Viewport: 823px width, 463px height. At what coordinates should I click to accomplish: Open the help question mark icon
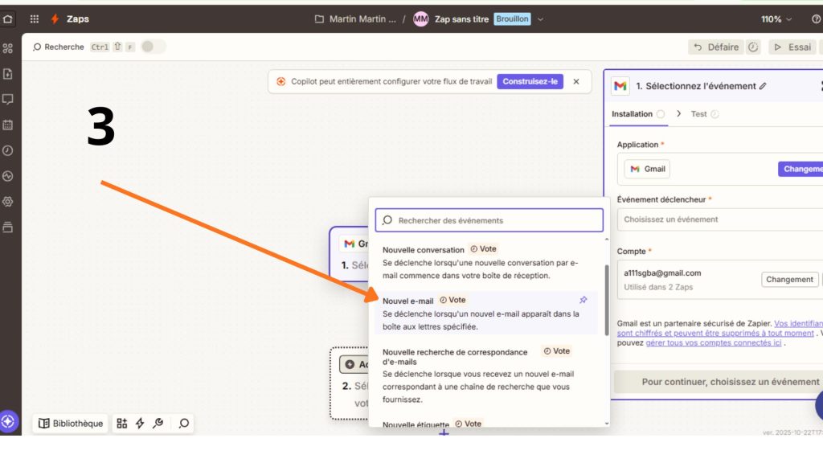[x=817, y=18]
